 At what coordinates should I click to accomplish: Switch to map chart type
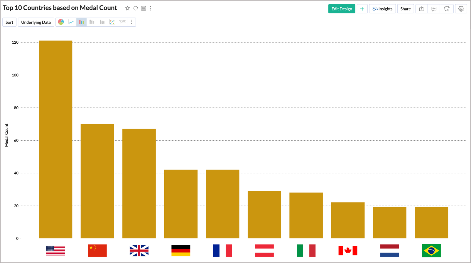122,22
